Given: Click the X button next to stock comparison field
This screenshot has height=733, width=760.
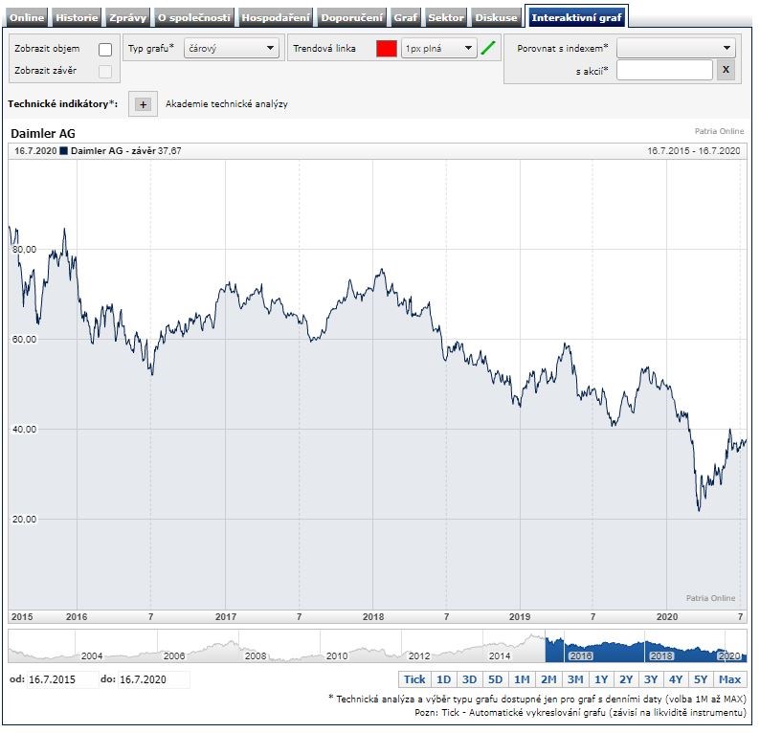Looking at the screenshot, I should (726, 71).
